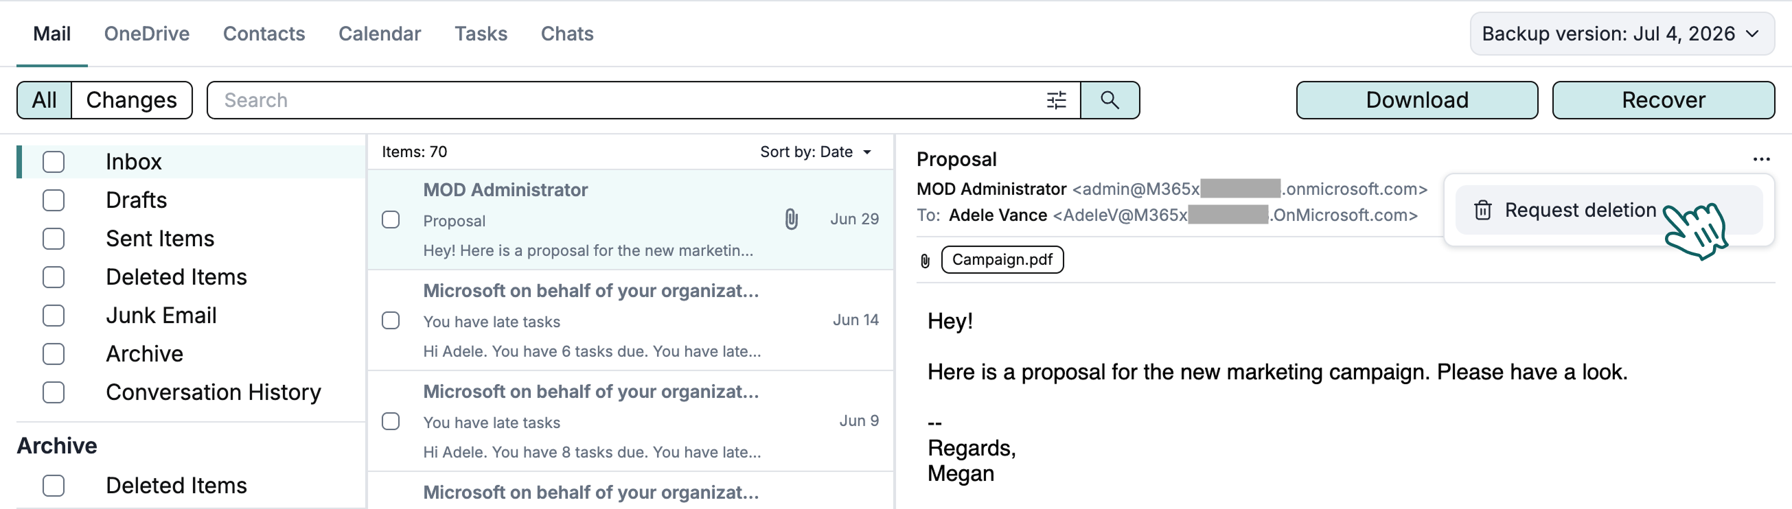Click the paperclip icon on Proposal email row
Screen dimensions: 1792x509
click(791, 219)
